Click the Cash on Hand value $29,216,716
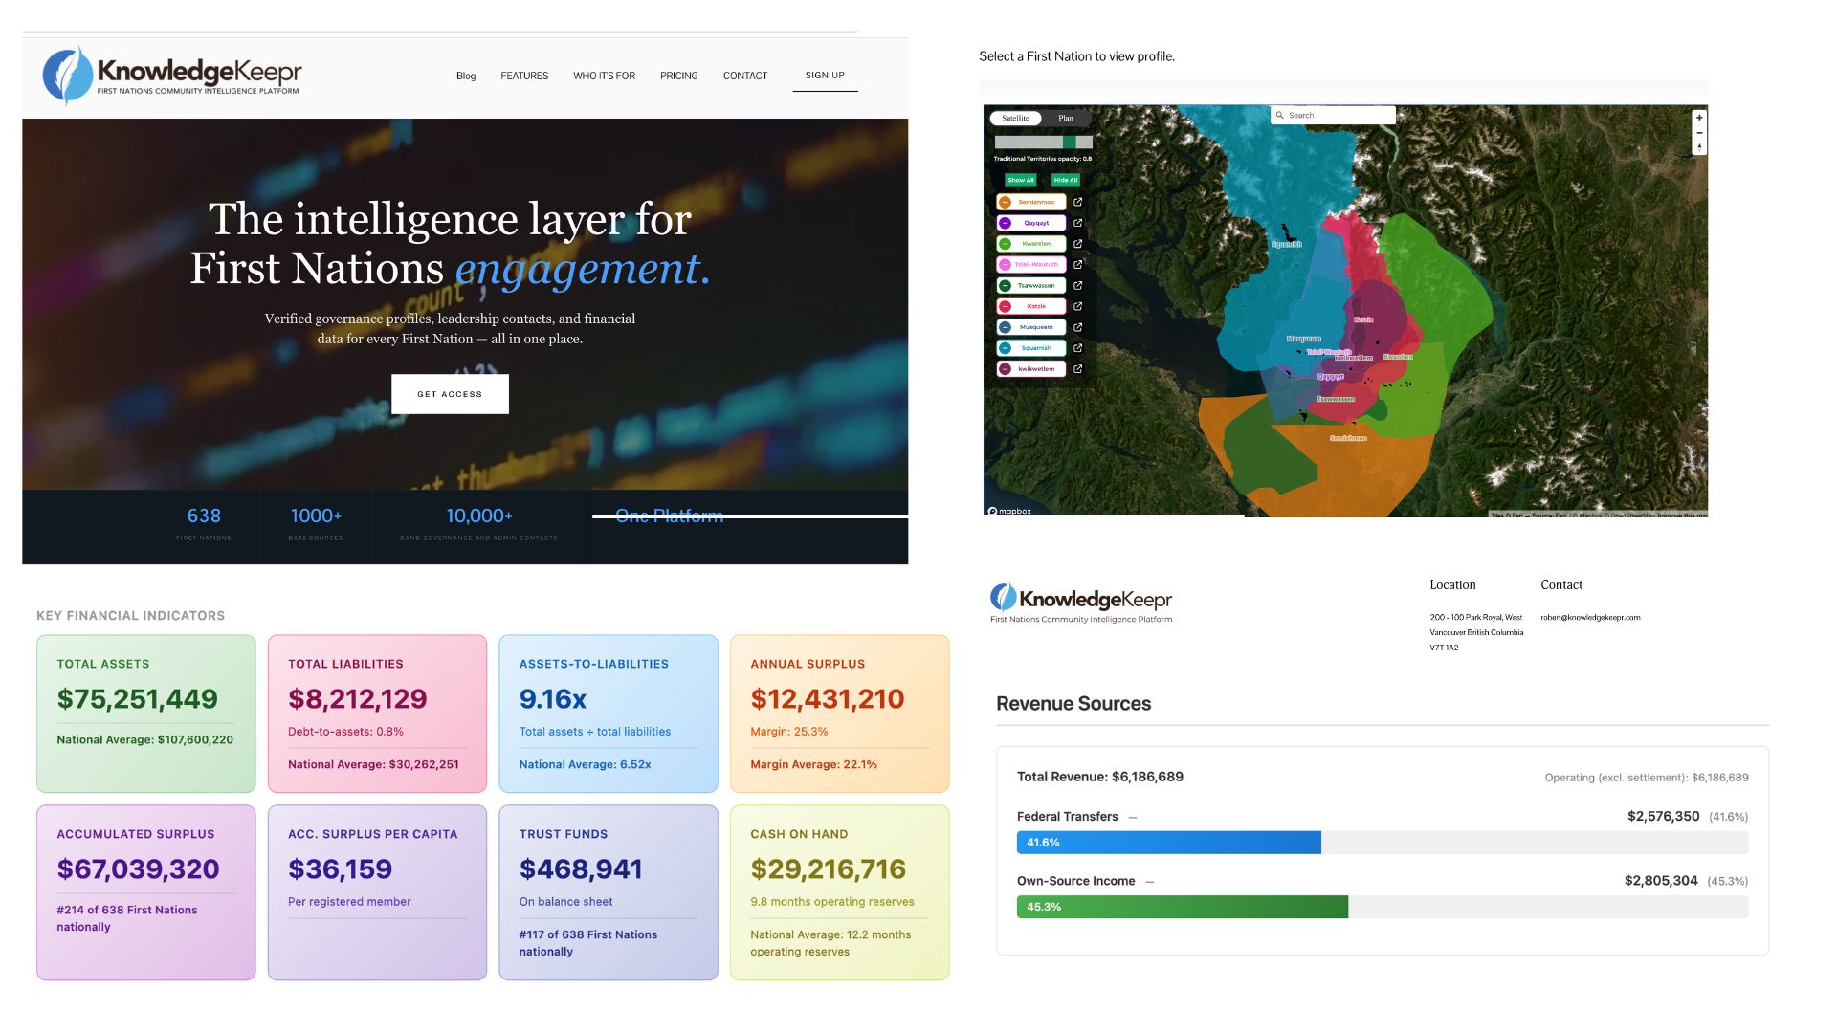1837x1033 pixels. click(x=829, y=869)
